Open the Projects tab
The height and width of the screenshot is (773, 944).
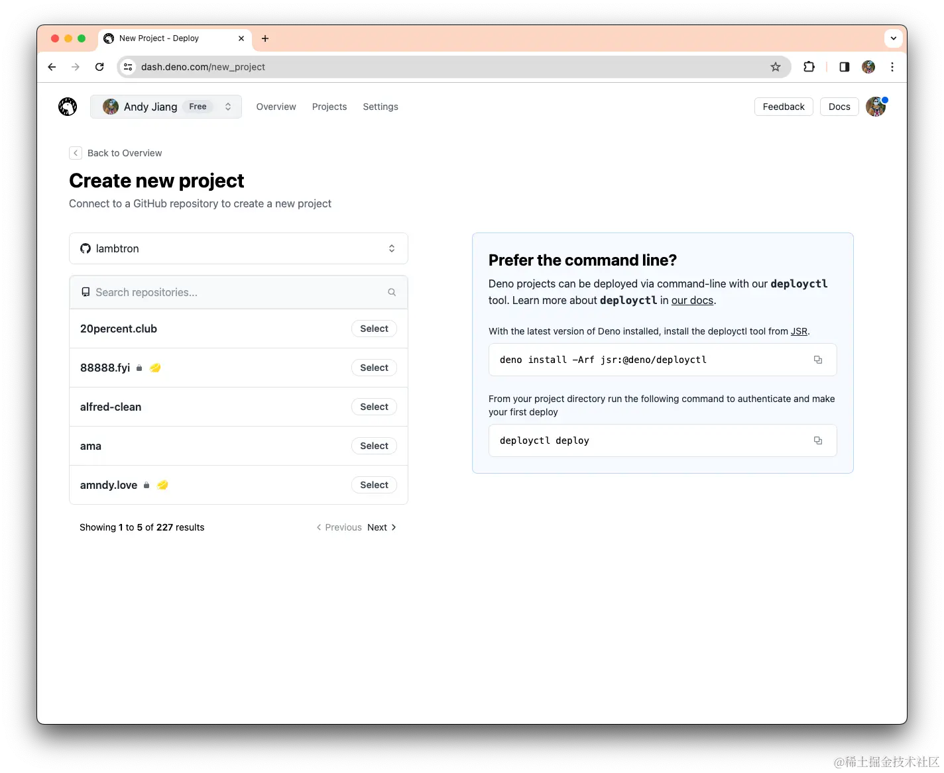pos(329,107)
